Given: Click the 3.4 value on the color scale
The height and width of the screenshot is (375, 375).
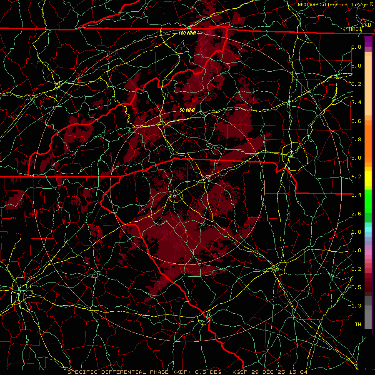Looking at the screenshot, I should click(x=356, y=195).
